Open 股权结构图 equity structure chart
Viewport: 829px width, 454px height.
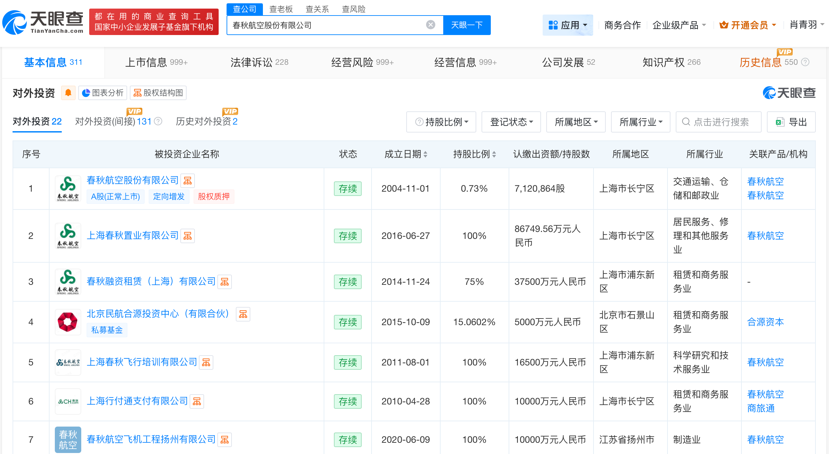158,93
